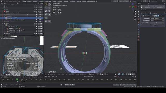
Task: Set the Minimum Vertices value field
Action: [x=156, y=23]
